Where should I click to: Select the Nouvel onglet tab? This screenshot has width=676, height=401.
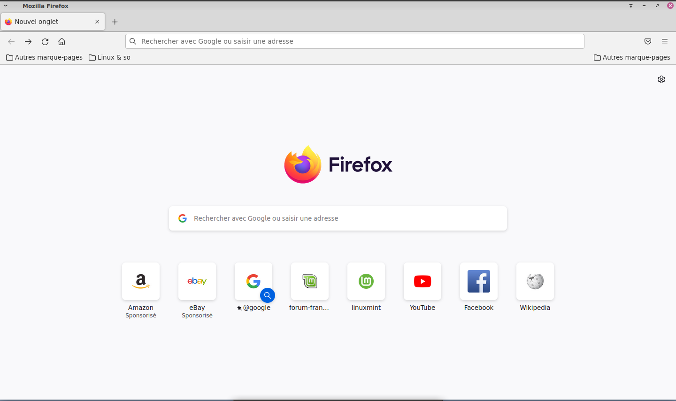click(53, 22)
